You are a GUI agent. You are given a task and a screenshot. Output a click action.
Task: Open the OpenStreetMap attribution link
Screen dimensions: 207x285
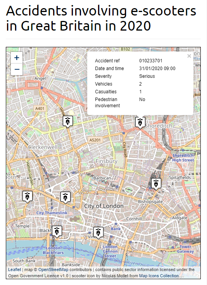pyautogui.click(x=53, y=270)
